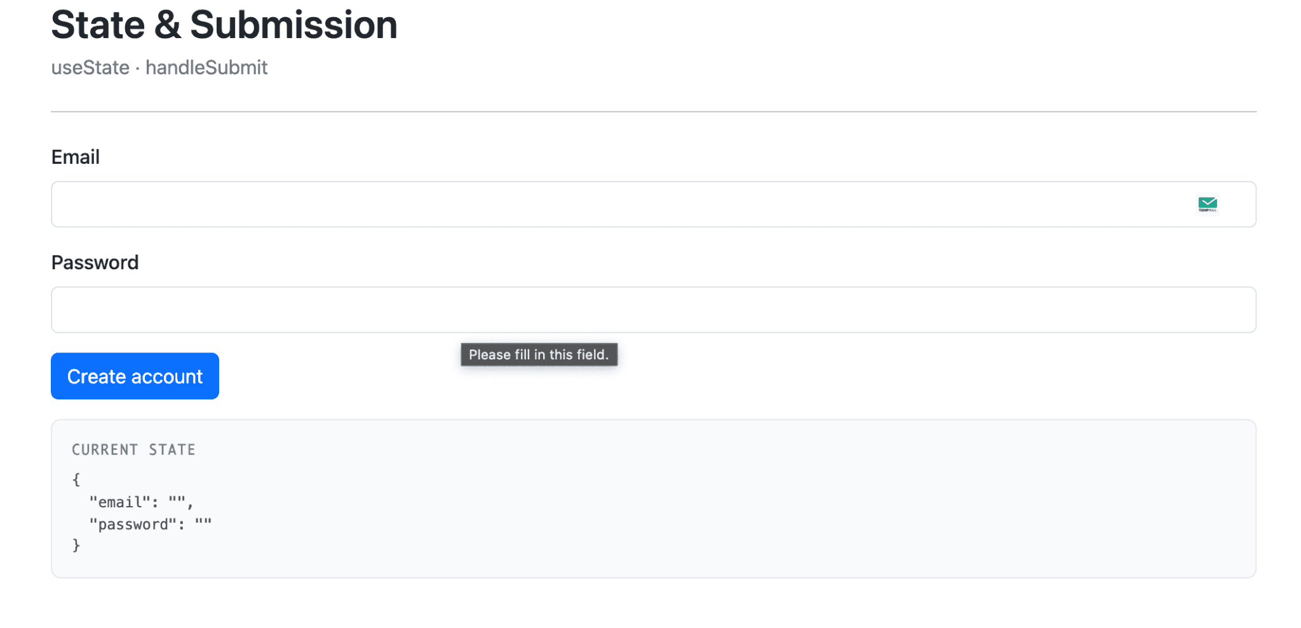Click the CURRENT STATE caption
The image size is (1301, 628).
133,450
